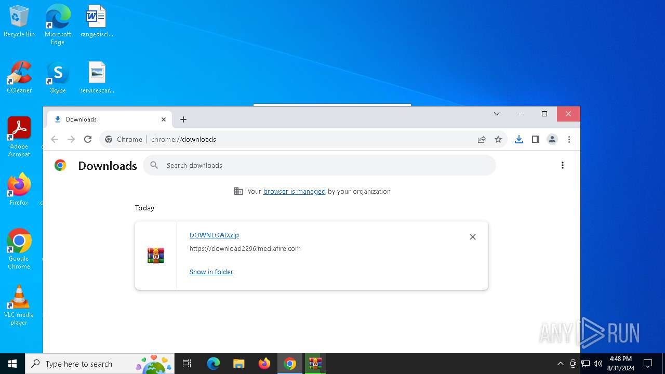665x374 pixels.
Task: Open Firefox from the taskbar
Action: [264, 364]
